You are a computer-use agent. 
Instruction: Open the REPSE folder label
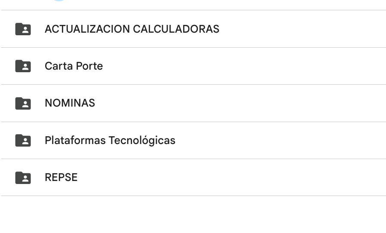61,178
